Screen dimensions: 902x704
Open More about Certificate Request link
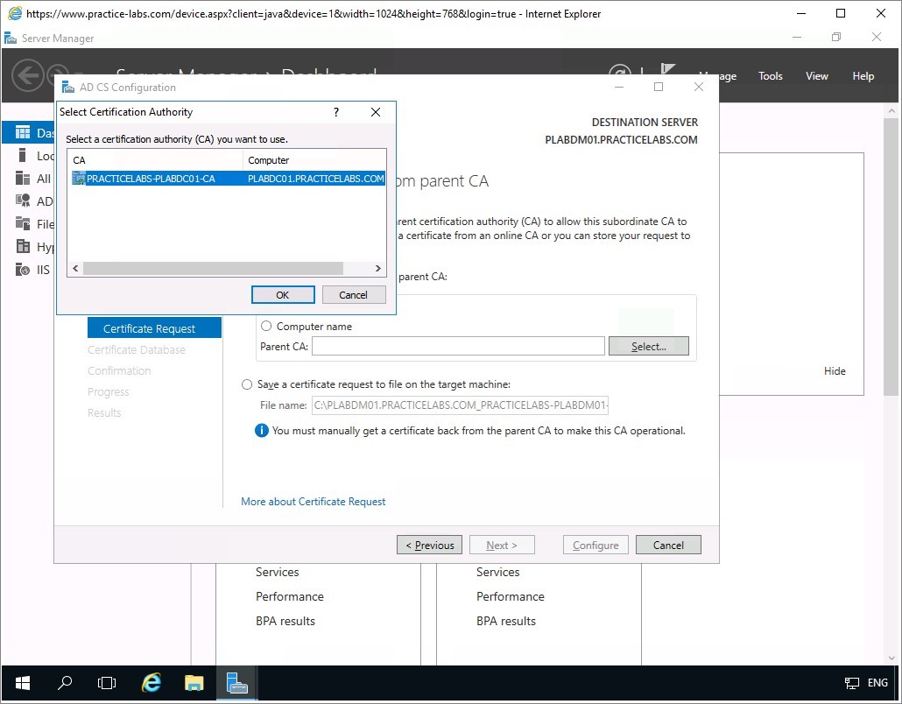(313, 502)
